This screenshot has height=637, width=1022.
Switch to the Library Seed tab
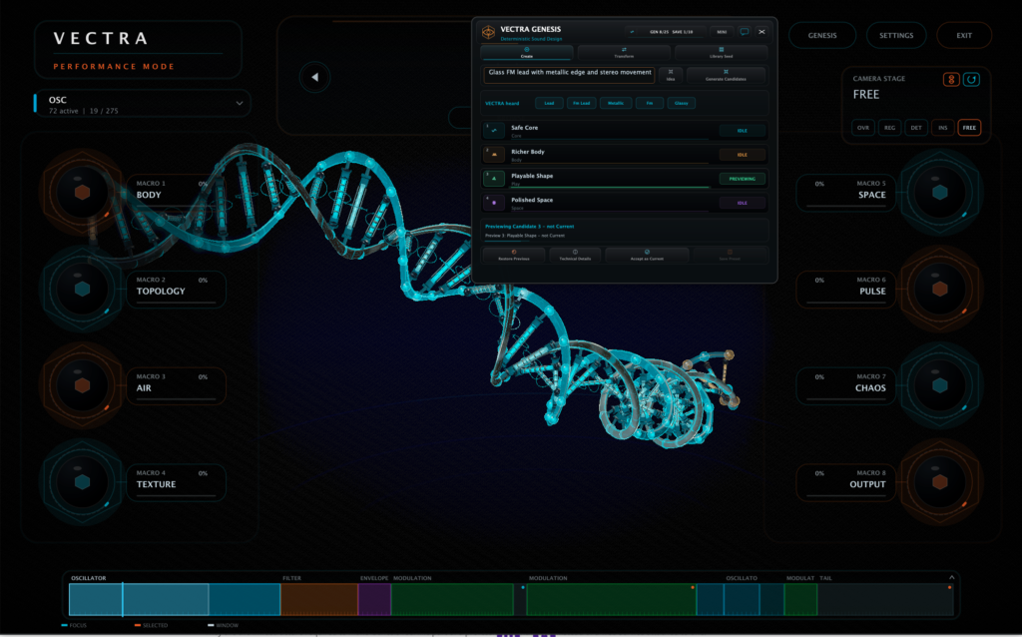(721, 53)
